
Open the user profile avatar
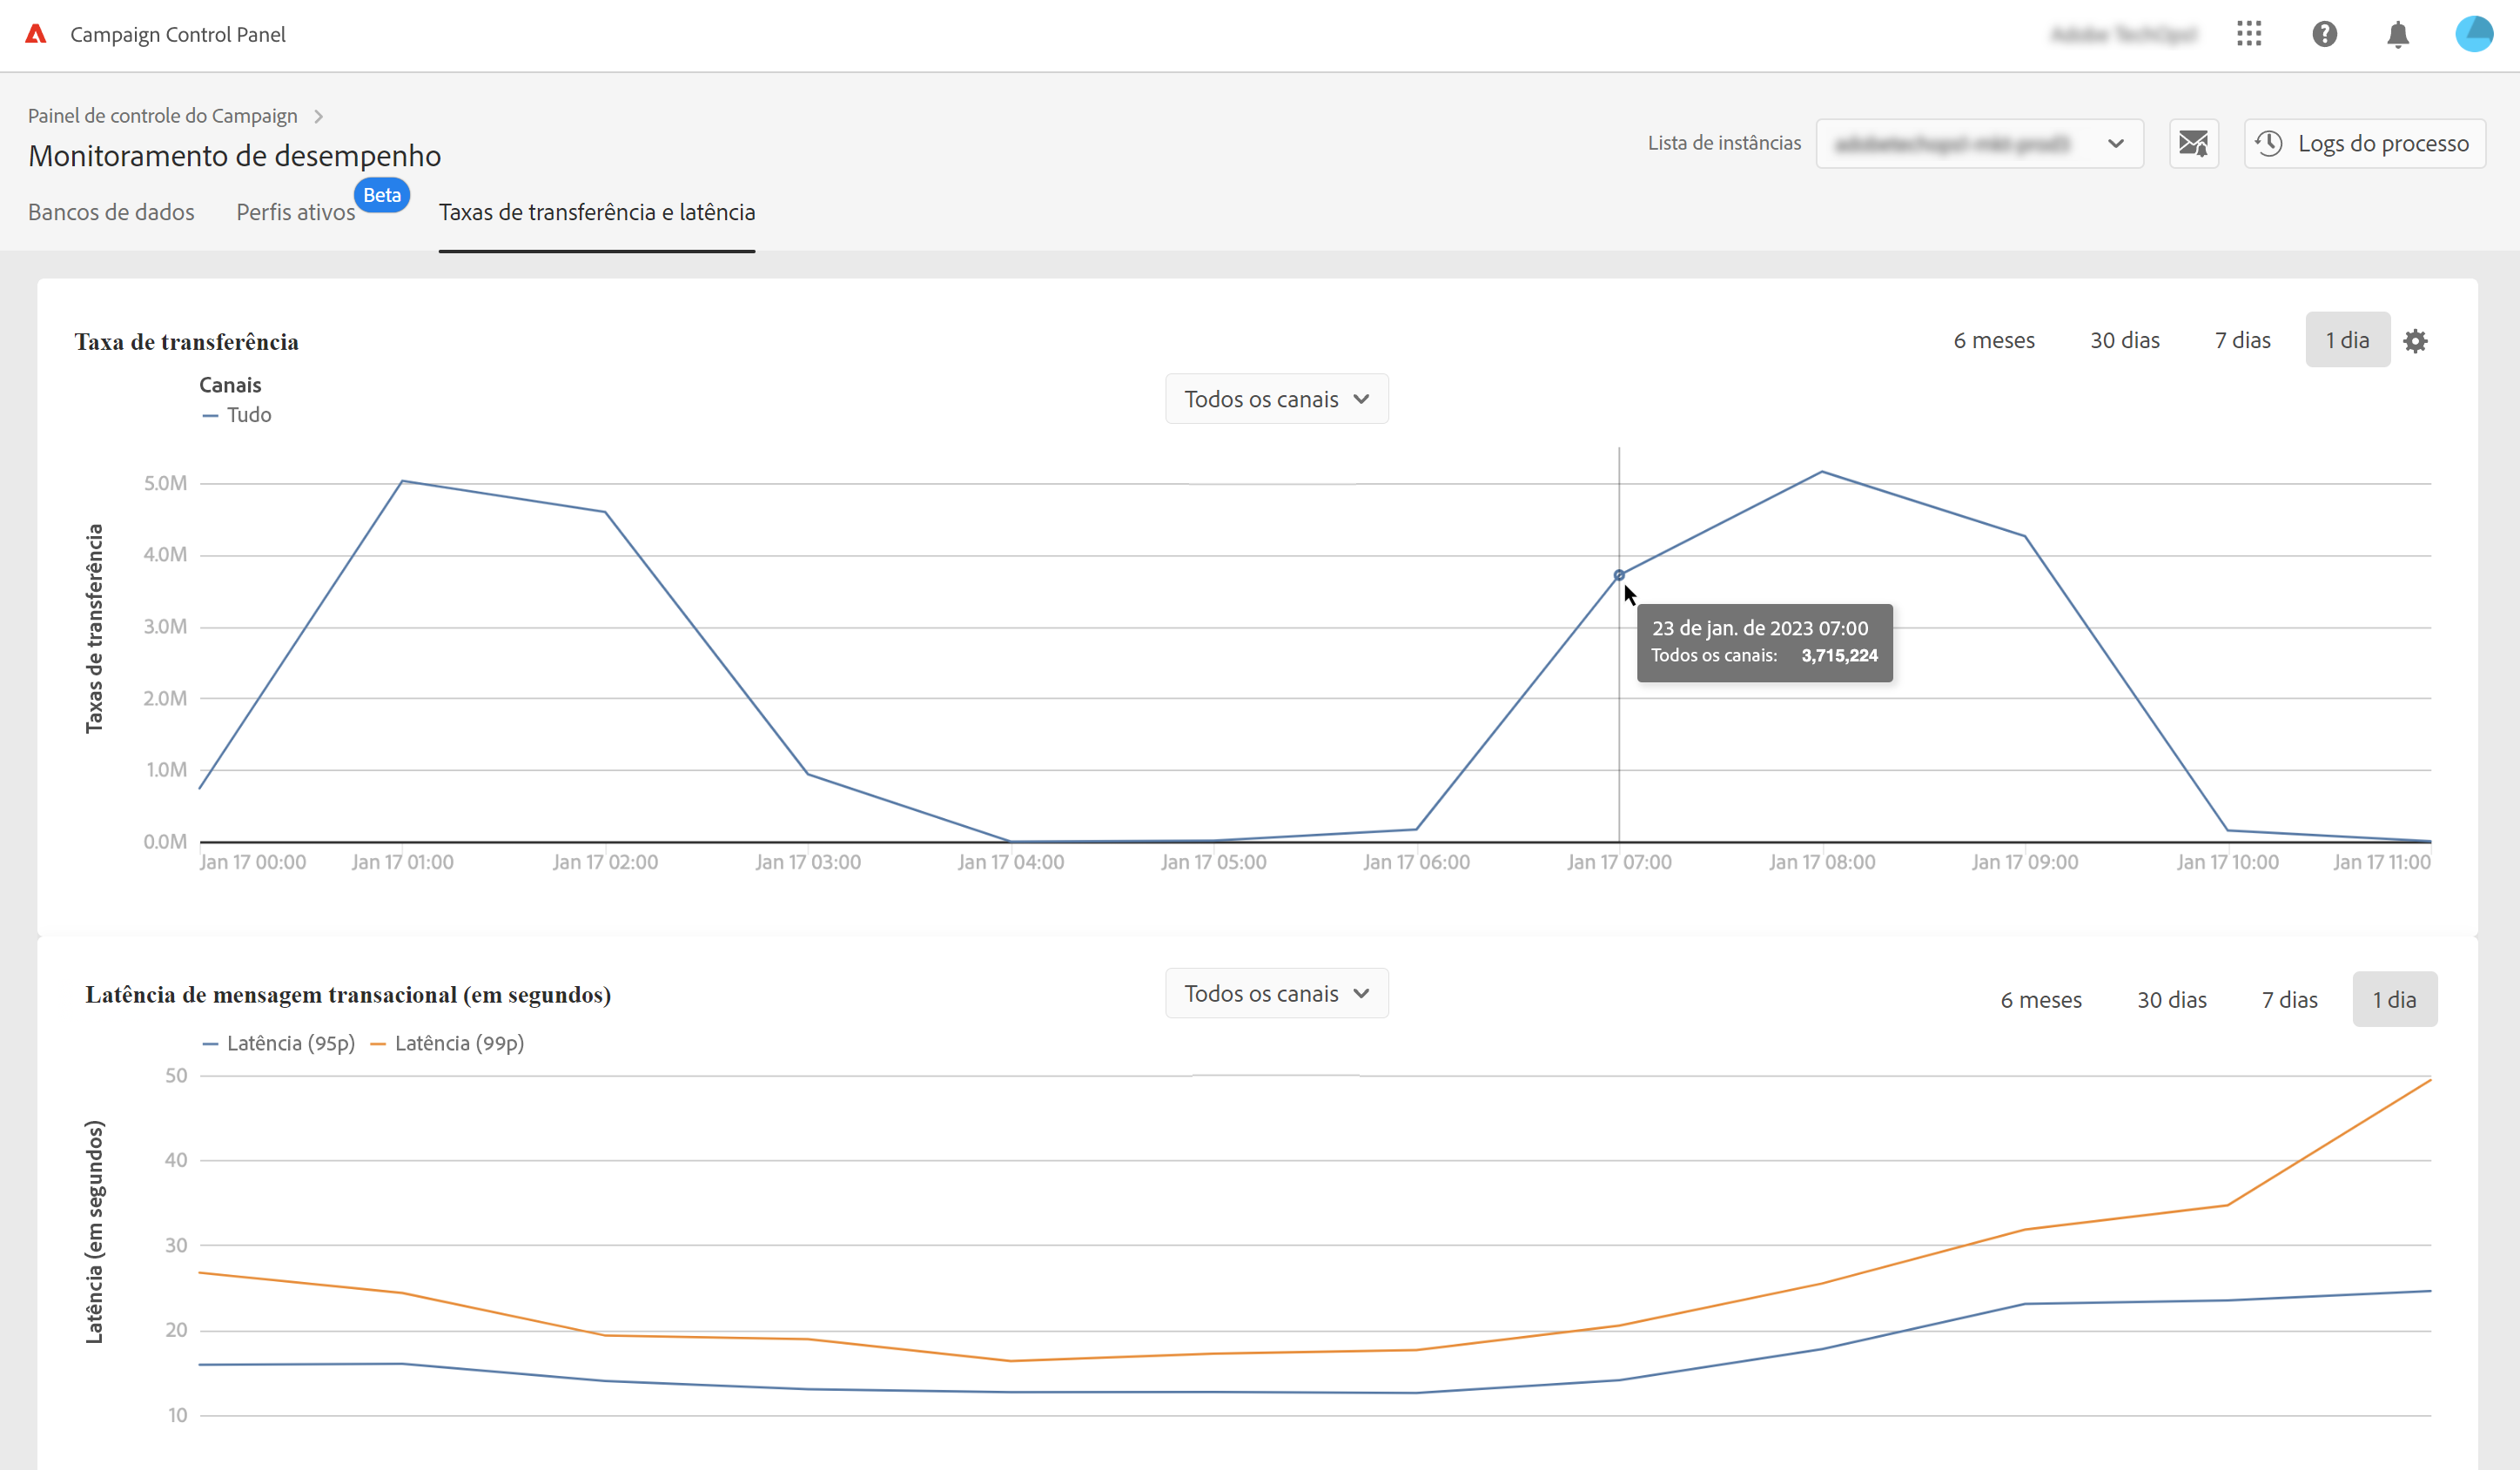tap(2474, 34)
